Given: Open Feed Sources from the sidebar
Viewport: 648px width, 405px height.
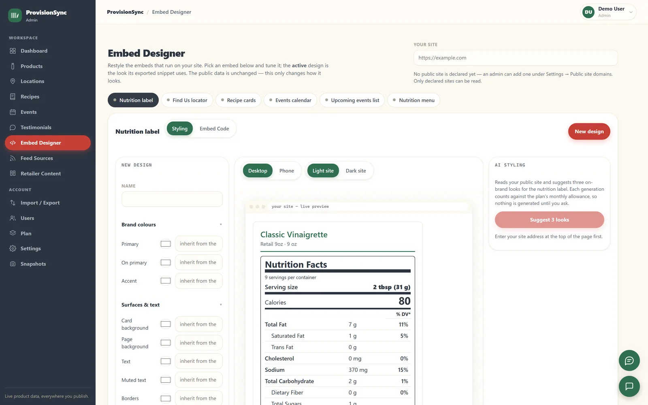Looking at the screenshot, I should (48, 158).
